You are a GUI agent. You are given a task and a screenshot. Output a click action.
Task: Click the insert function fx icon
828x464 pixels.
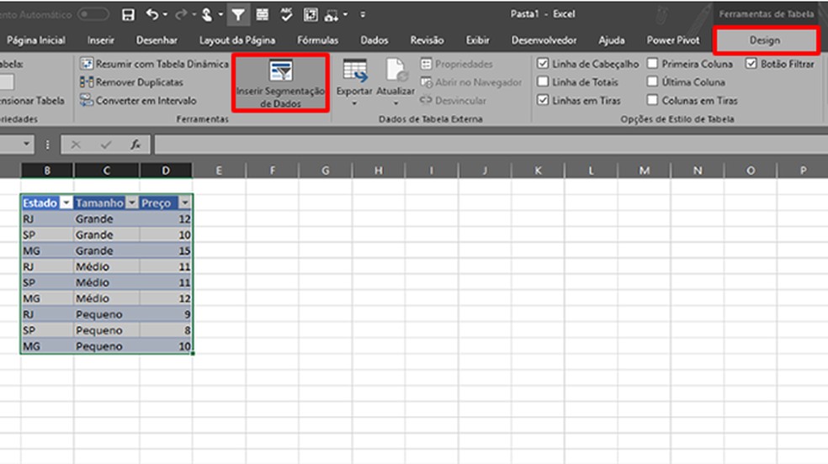135,145
